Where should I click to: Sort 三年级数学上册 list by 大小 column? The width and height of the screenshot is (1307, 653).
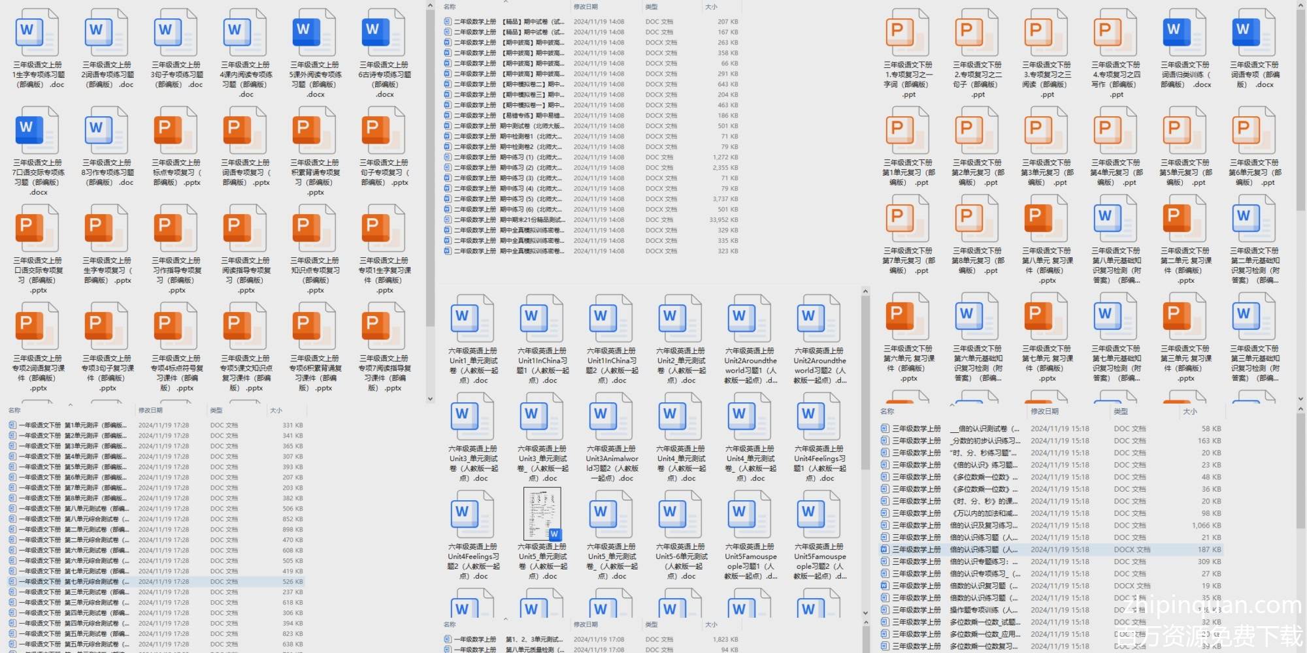pos(1190,411)
